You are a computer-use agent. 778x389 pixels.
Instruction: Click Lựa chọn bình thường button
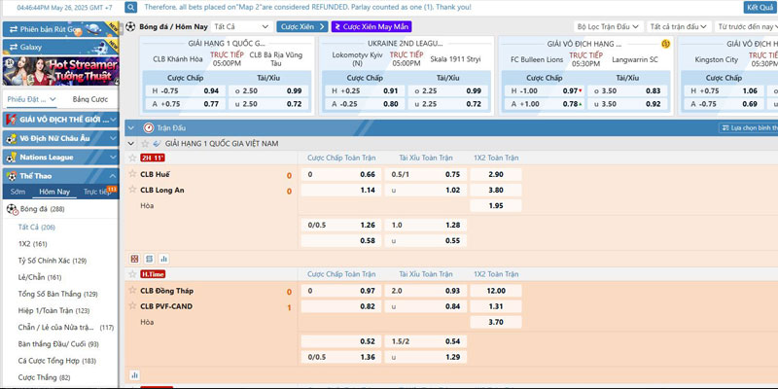coord(748,128)
